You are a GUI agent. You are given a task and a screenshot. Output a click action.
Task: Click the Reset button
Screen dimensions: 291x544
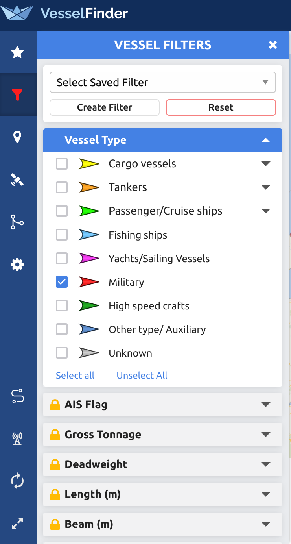221,107
